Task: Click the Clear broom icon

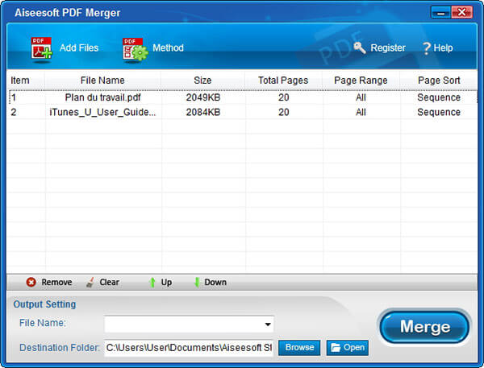Action: (x=90, y=282)
